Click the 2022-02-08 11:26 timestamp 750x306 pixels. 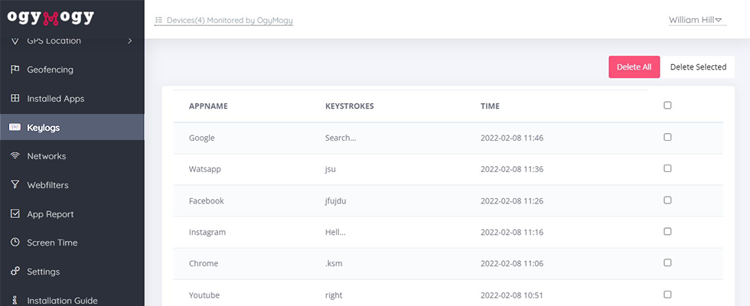tap(512, 200)
